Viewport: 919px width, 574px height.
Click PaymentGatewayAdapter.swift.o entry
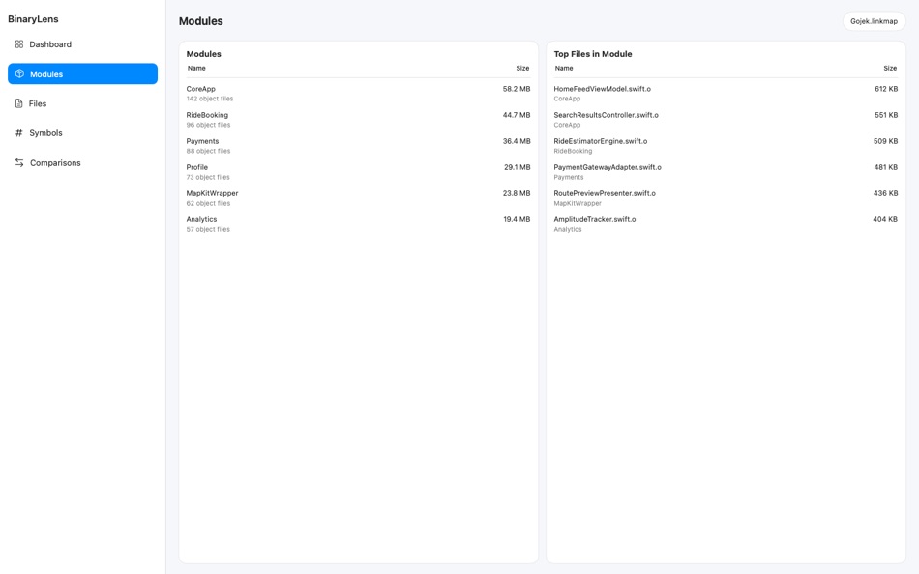pyautogui.click(x=726, y=171)
